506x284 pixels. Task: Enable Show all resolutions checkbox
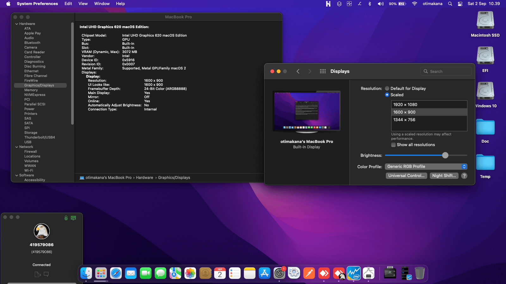[393, 145]
